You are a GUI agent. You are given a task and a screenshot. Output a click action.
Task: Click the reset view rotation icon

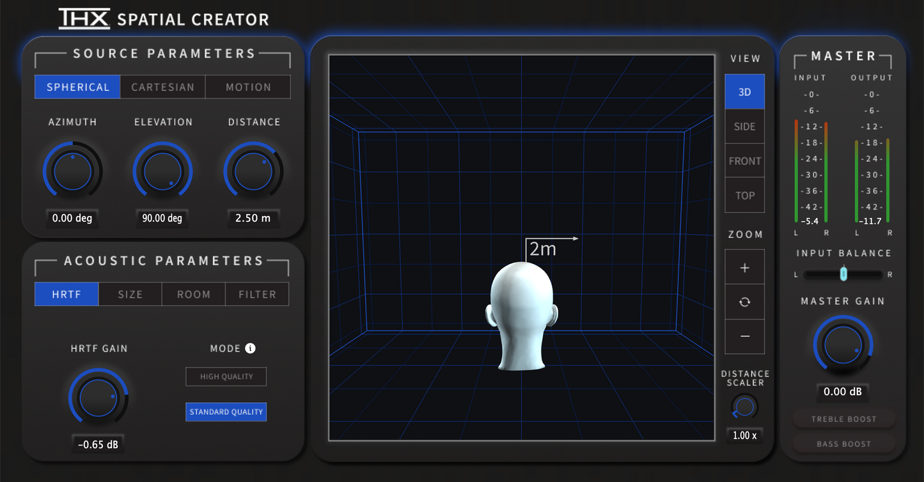point(744,302)
